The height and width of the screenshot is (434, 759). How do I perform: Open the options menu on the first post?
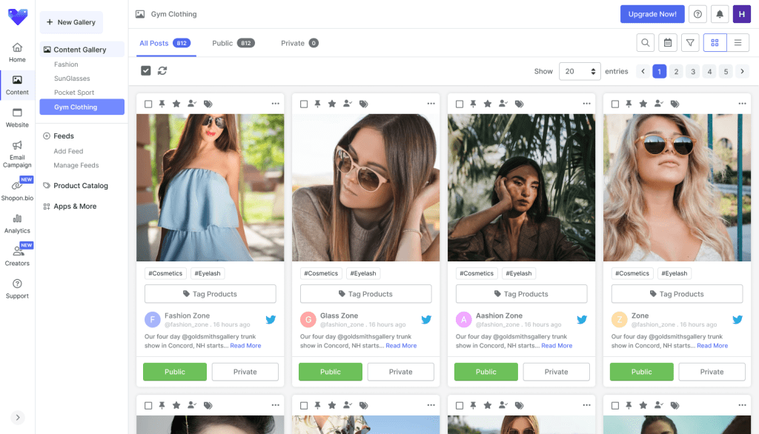[x=275, y=104]
